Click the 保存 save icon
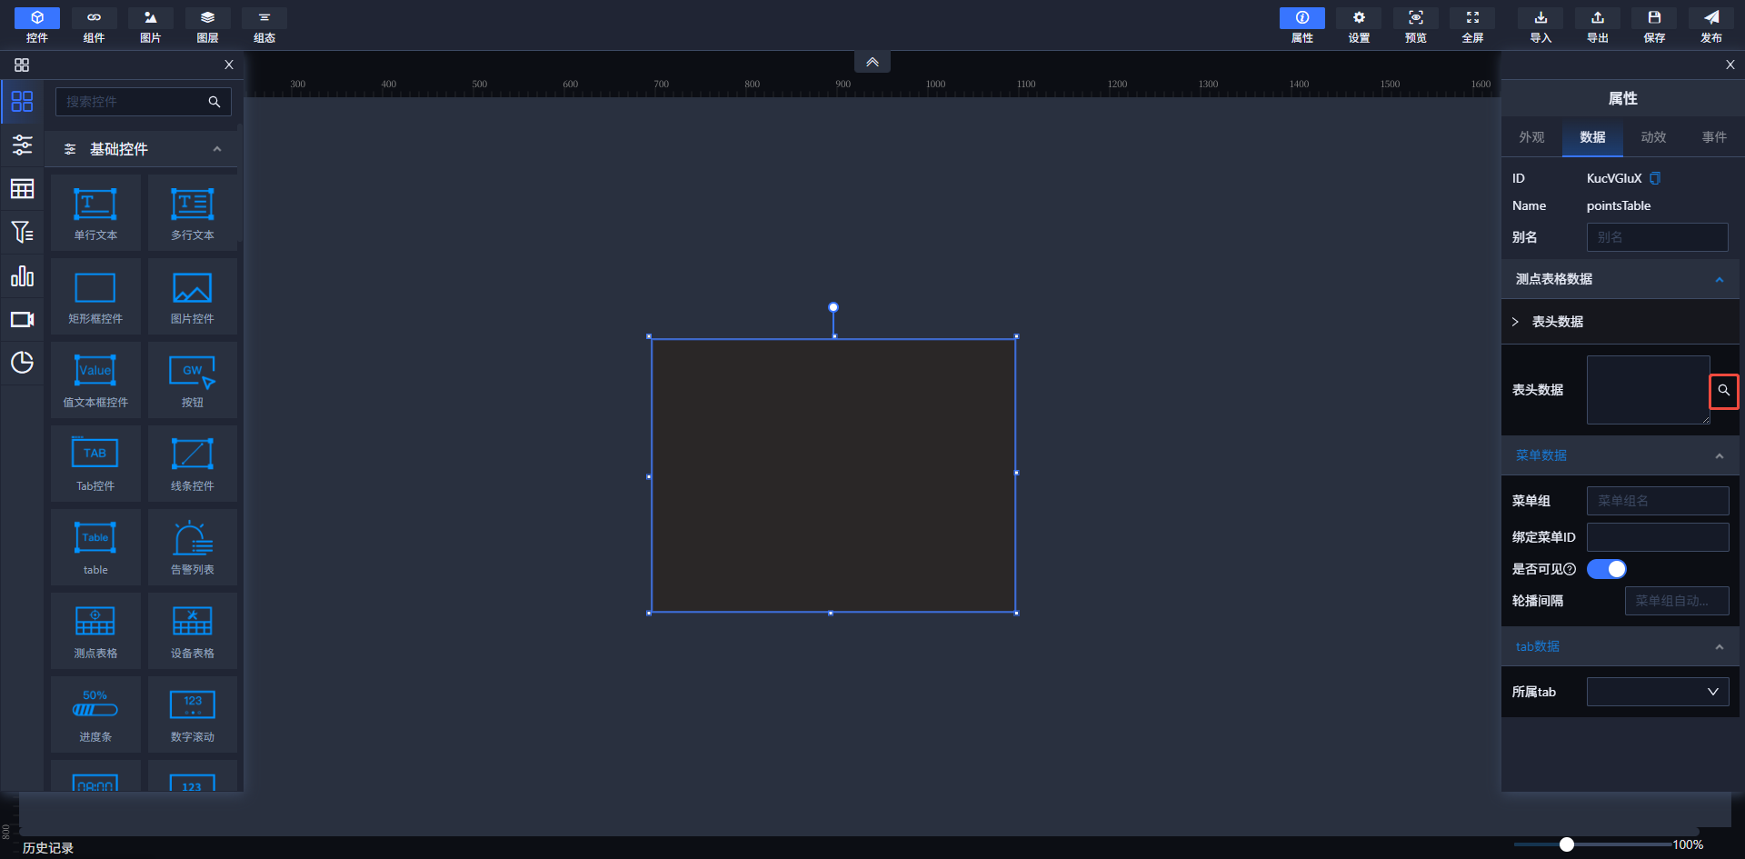The width and height of the screenshot is (1745, 859). [x=1654, y=25]
